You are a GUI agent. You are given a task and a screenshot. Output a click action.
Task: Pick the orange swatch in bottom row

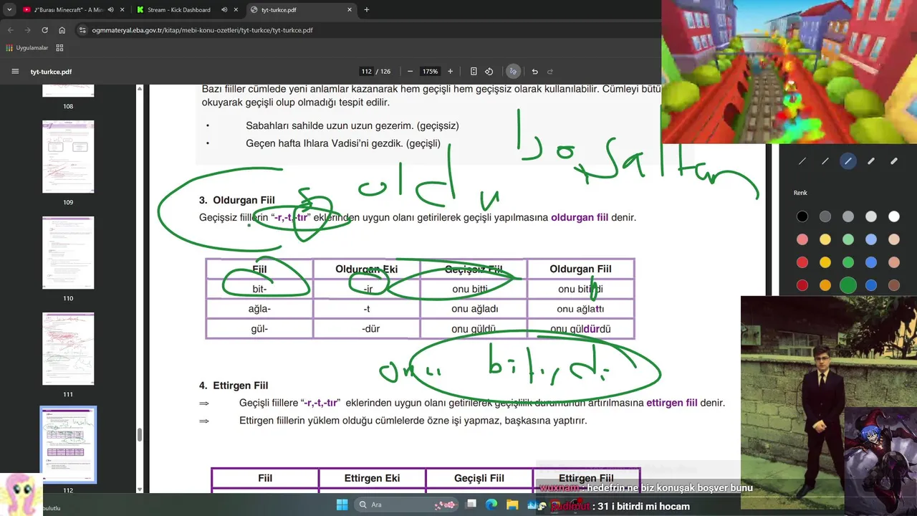click(x=825, y=285)
